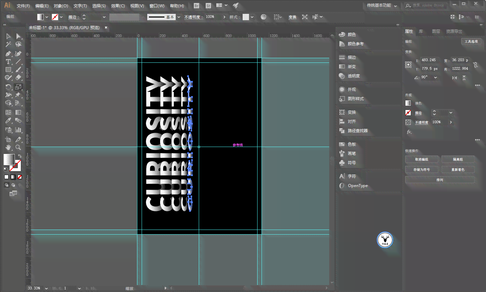Select the Column Graph tool
Viewport: 486px width, 292px height.
coord(18,130)
